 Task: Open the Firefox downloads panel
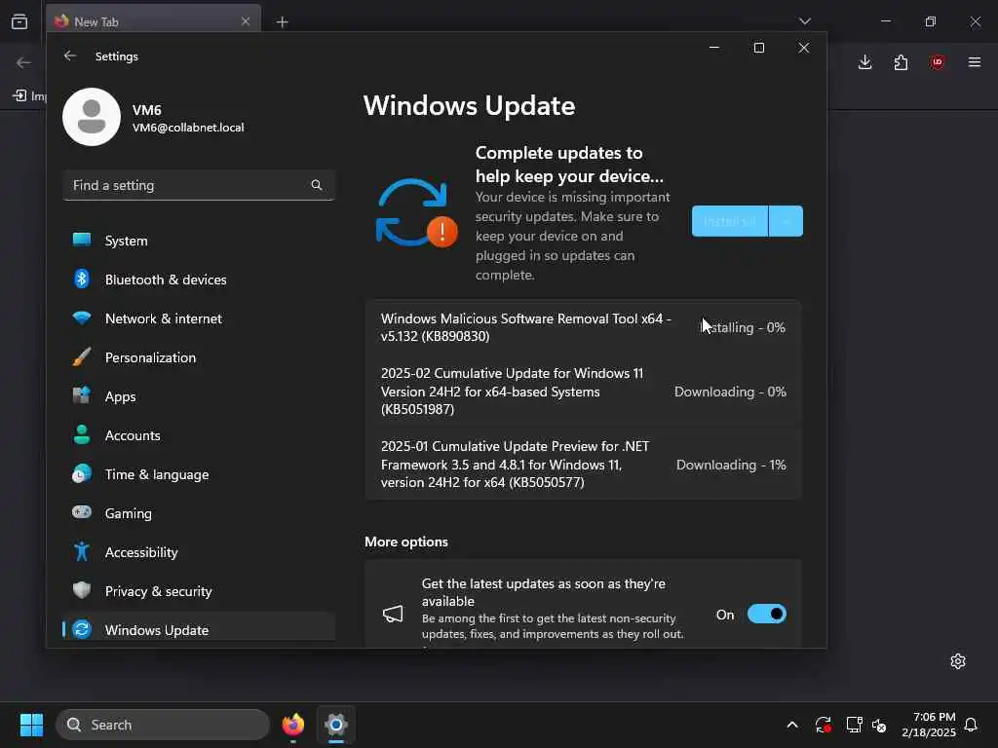coord(864,62)
